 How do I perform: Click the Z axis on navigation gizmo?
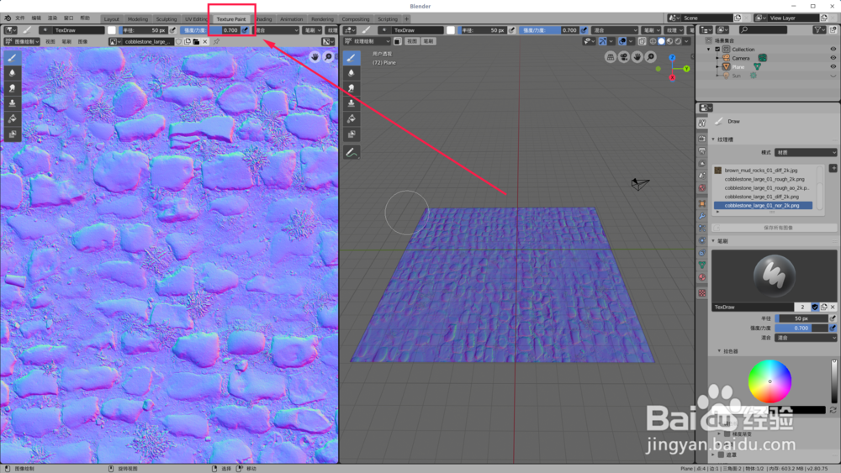[672, 57]
